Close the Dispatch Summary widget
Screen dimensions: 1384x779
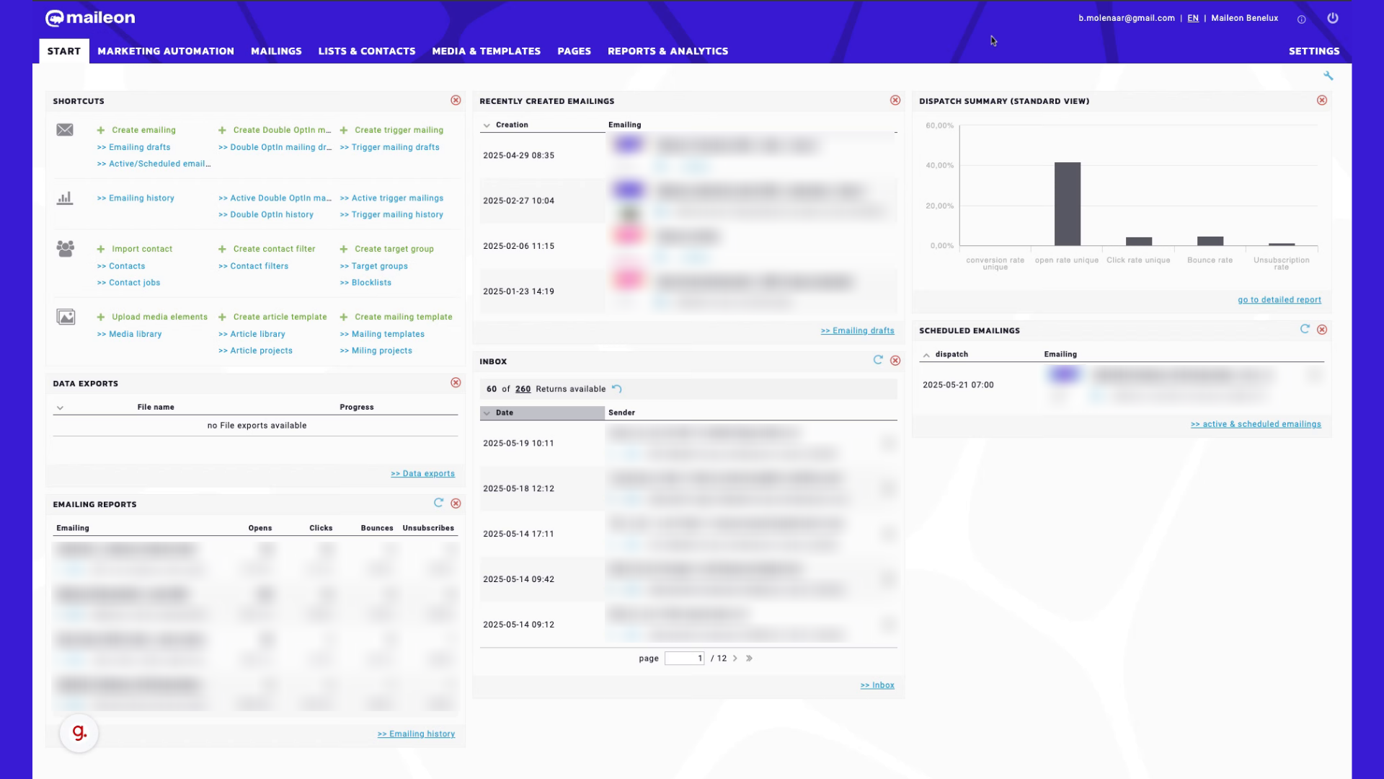click(1321, 100)
